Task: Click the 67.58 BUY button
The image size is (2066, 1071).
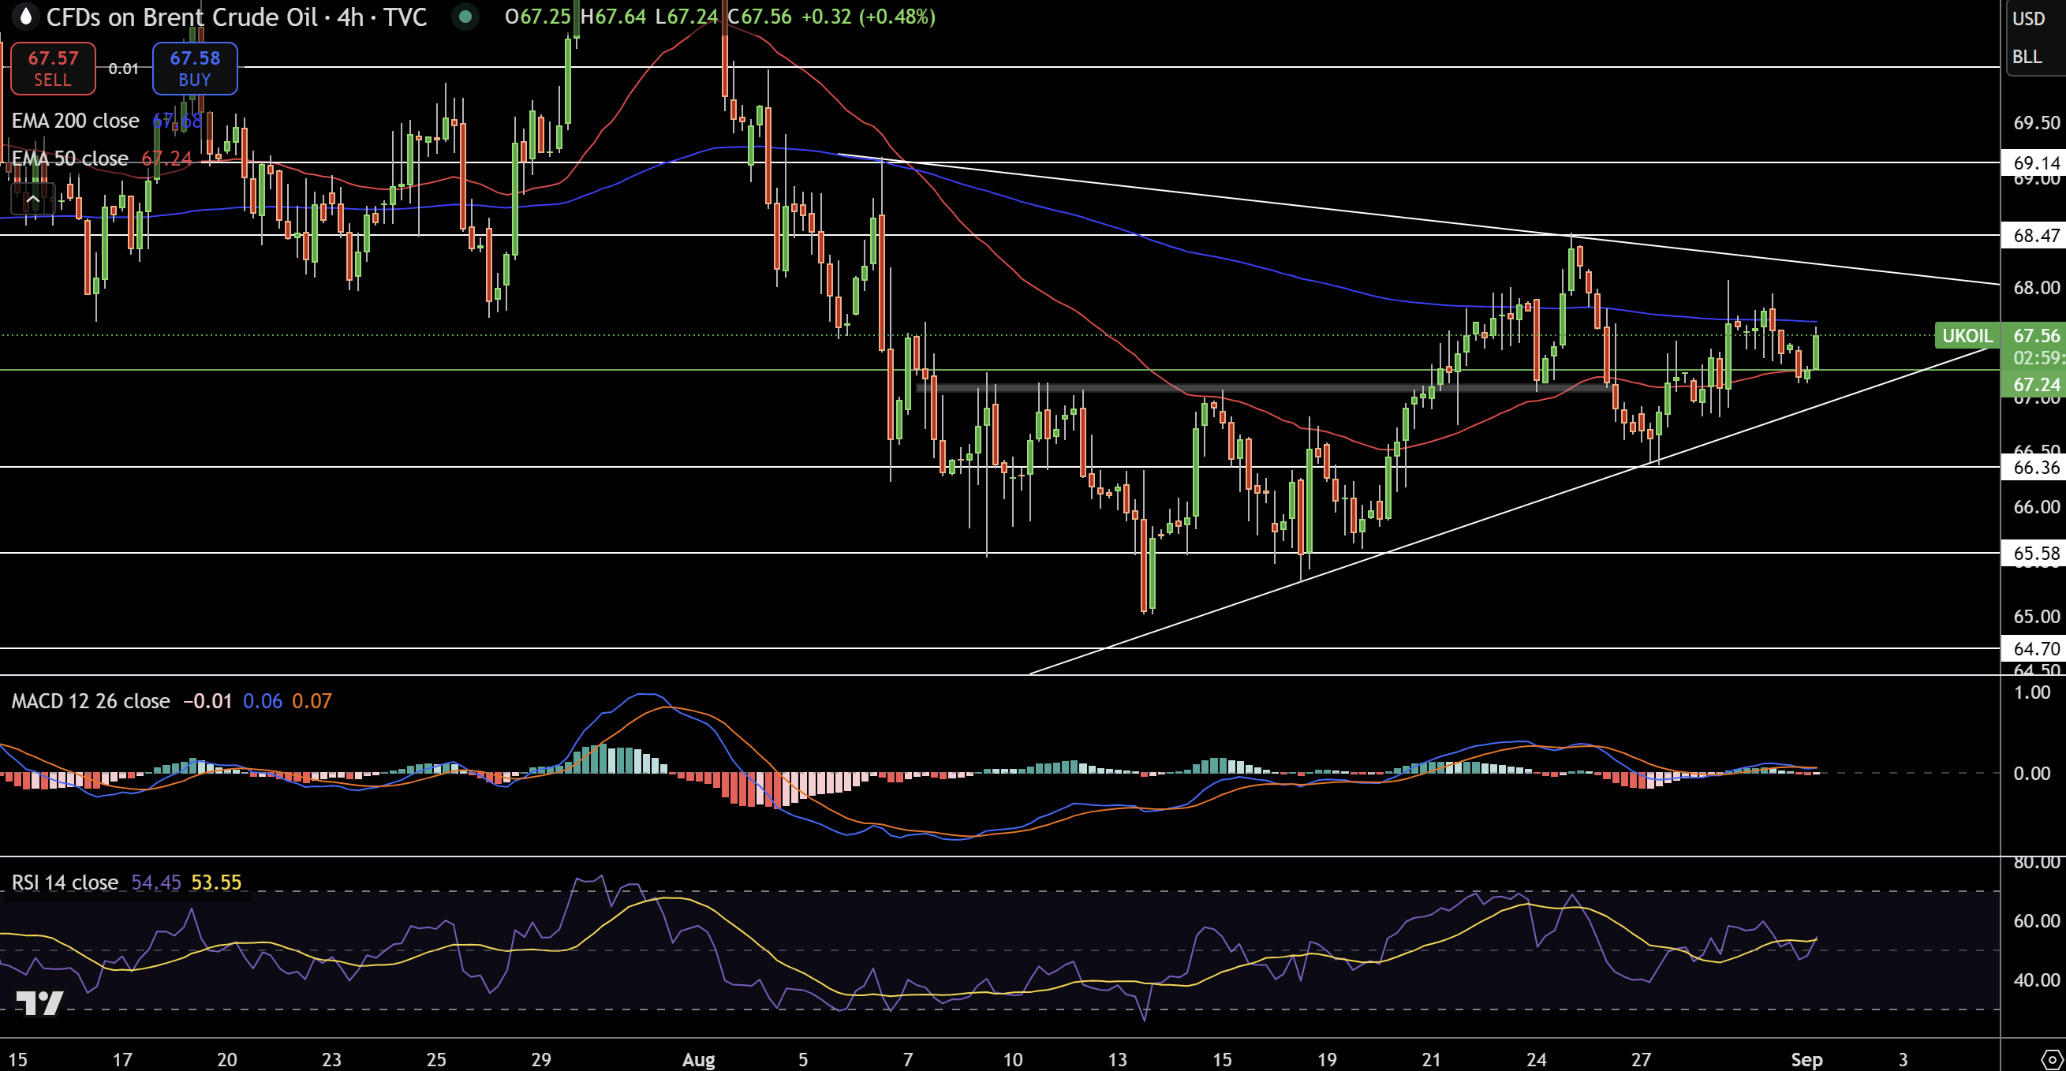Action: [x=195, y=68]
